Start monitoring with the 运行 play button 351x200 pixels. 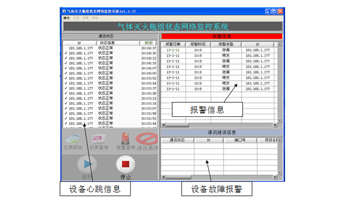(87, 165)
